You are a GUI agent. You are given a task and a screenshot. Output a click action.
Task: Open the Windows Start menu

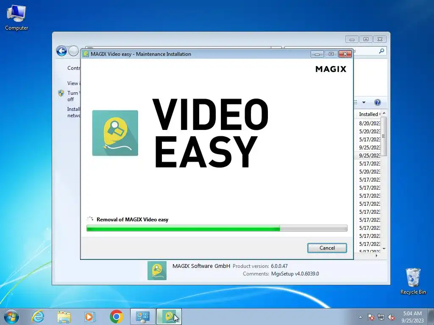tap(11, 317)
